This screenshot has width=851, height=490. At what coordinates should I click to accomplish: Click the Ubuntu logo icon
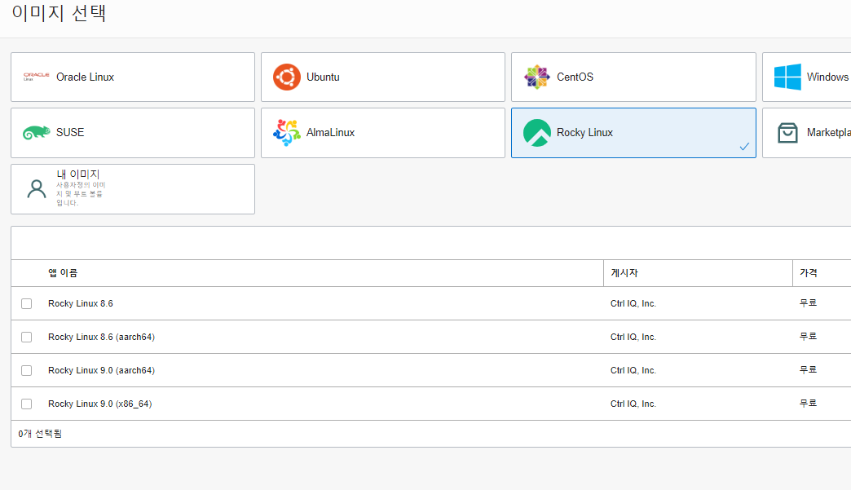click(287, 77)
